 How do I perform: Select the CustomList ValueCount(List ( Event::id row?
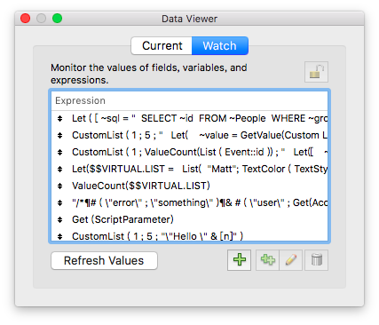(x=189, y=152)
